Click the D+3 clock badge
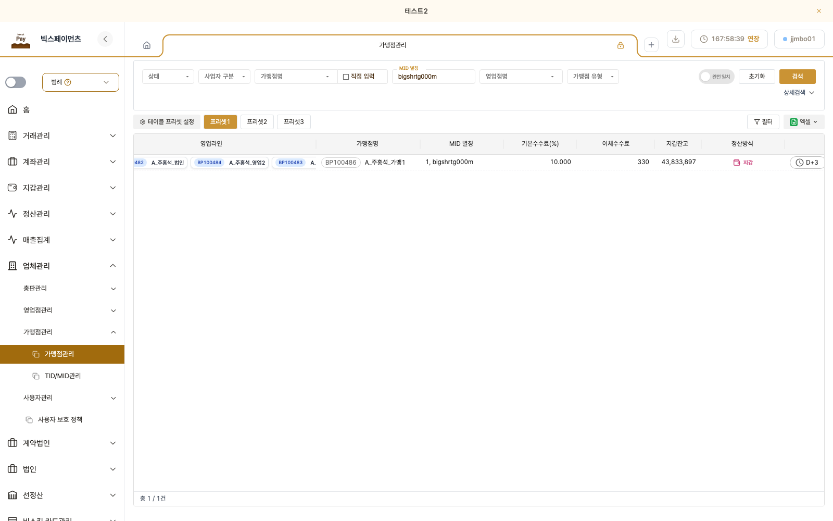833x521 pixels. 807,163
